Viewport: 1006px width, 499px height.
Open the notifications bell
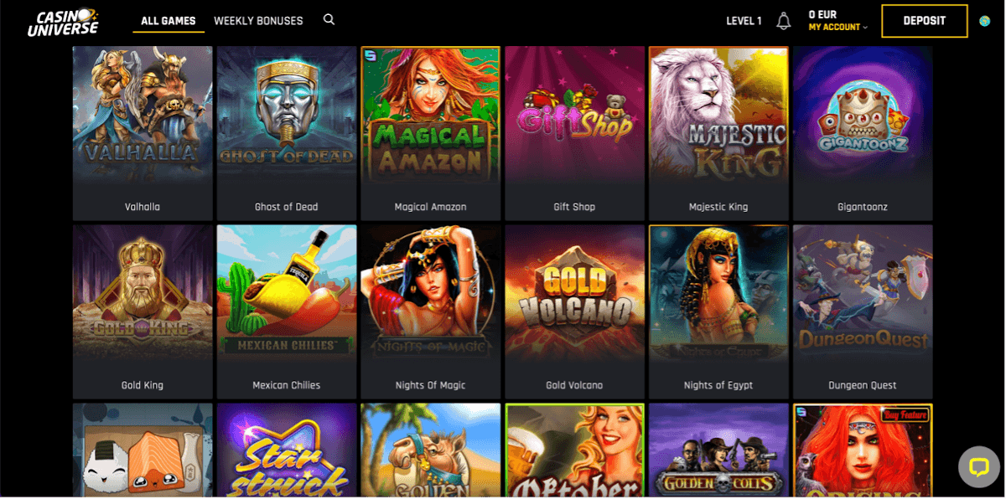tap(784, 21)
